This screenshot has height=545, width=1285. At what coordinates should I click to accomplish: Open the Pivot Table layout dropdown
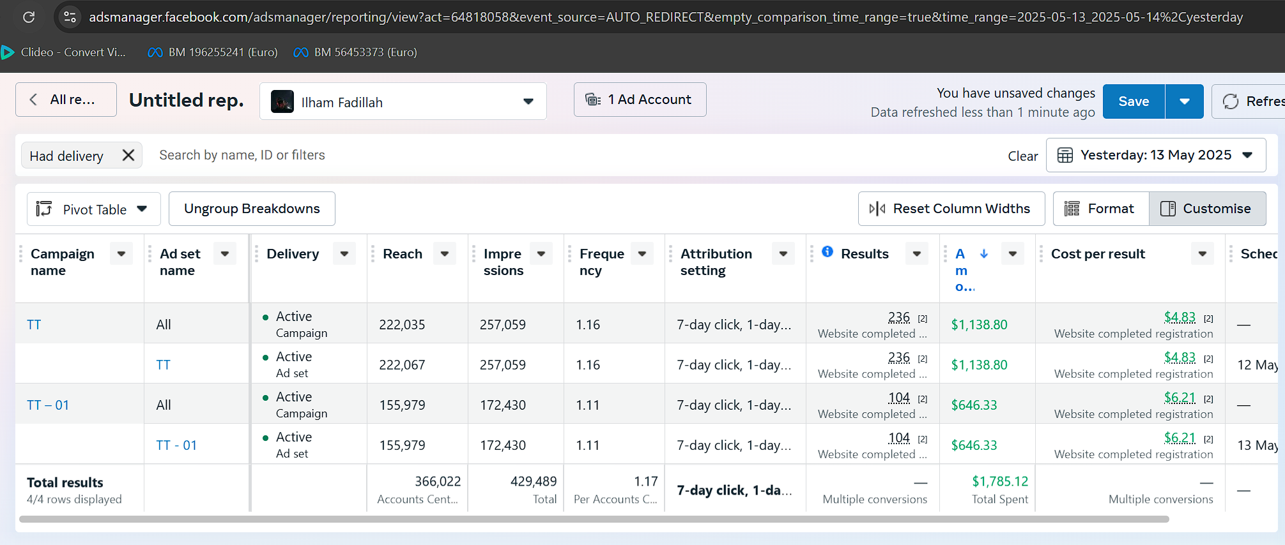coord(93,209)
